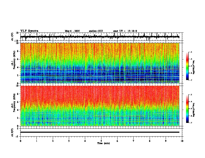Click the "2" tick on the Time axis
Screen dimensions: 205x158
(x=53, y=141)
